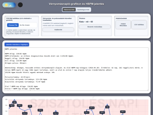Open the Adatbevitel data entry button

[58, 30]
